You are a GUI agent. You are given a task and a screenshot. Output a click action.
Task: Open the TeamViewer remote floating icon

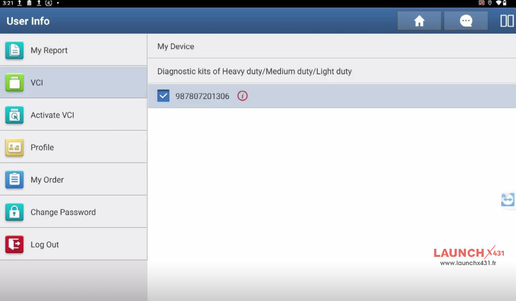(x=507, y=200)
